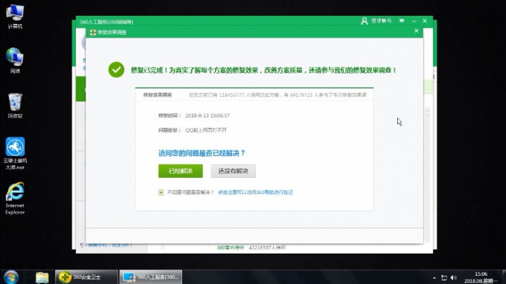Click the green checkmark completion icon
Screen dimensions: 506x284
(116, 70)
